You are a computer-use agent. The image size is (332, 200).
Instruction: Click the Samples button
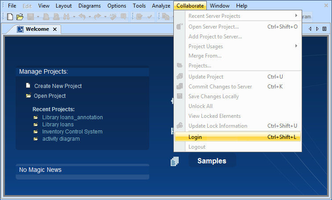212,161
